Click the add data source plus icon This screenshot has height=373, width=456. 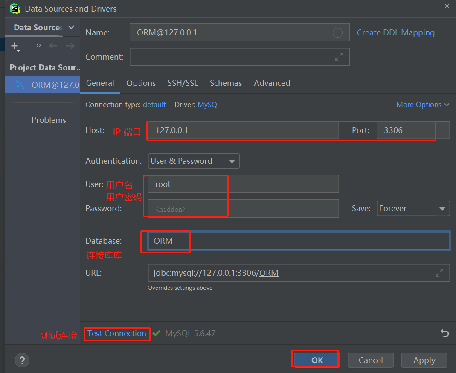(15, 46)
